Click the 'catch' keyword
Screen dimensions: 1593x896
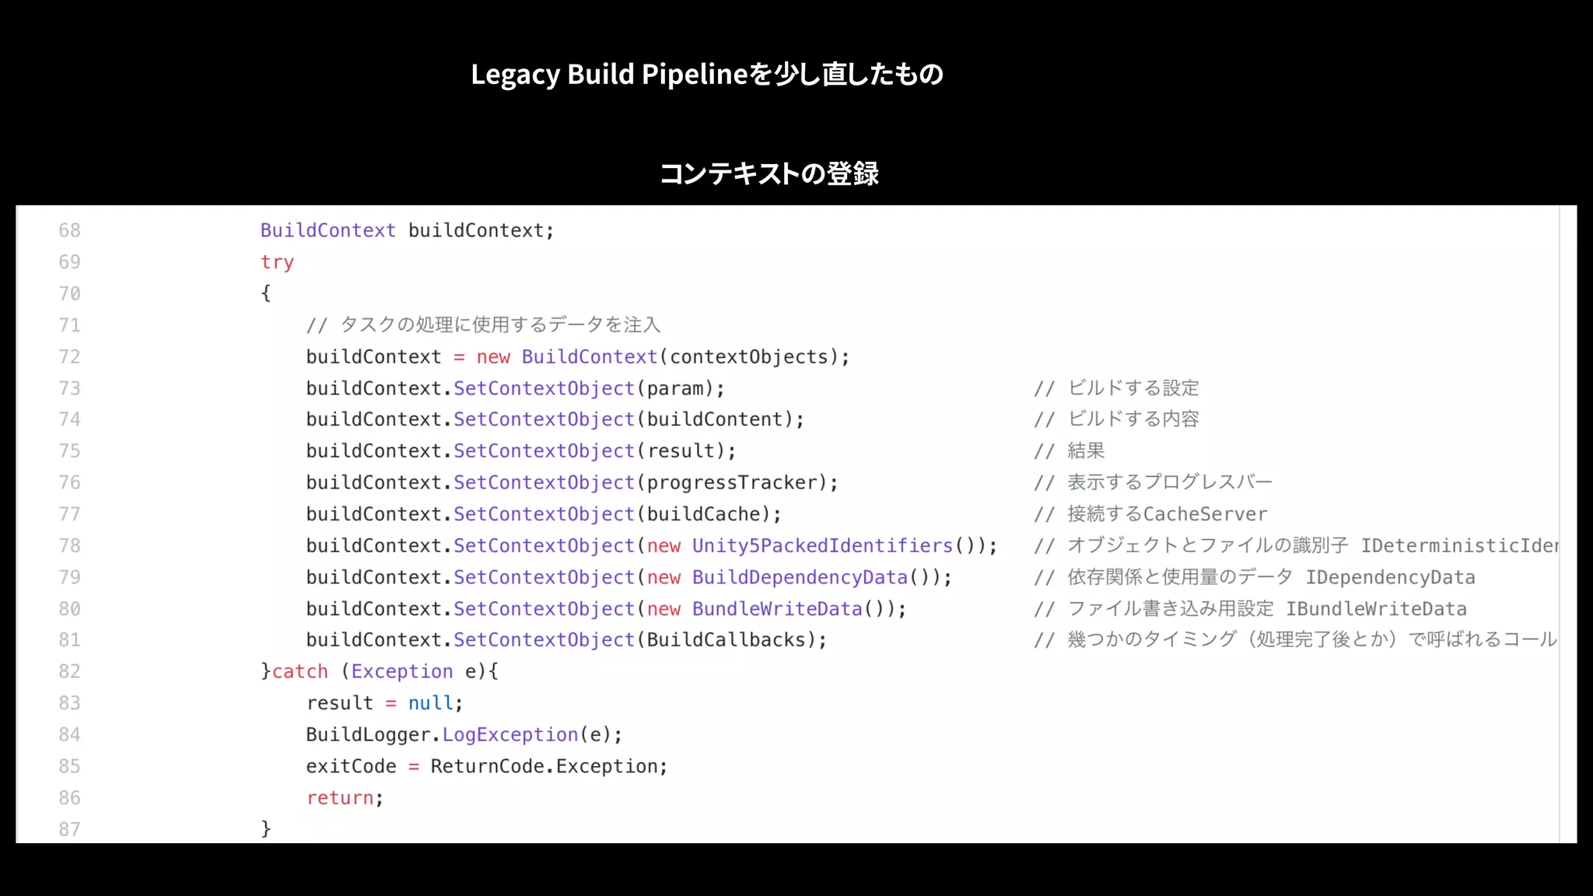pyautogui.click(x=300, y=671)
